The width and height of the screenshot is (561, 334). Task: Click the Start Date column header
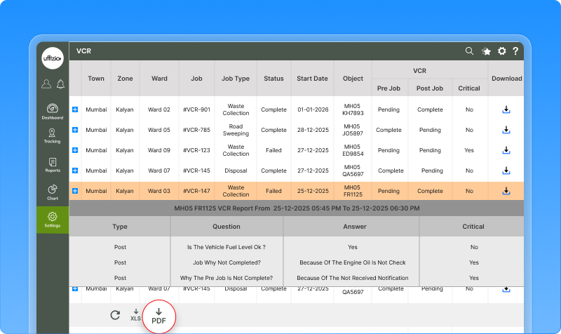pyautogui.click(x=312, y=79)
